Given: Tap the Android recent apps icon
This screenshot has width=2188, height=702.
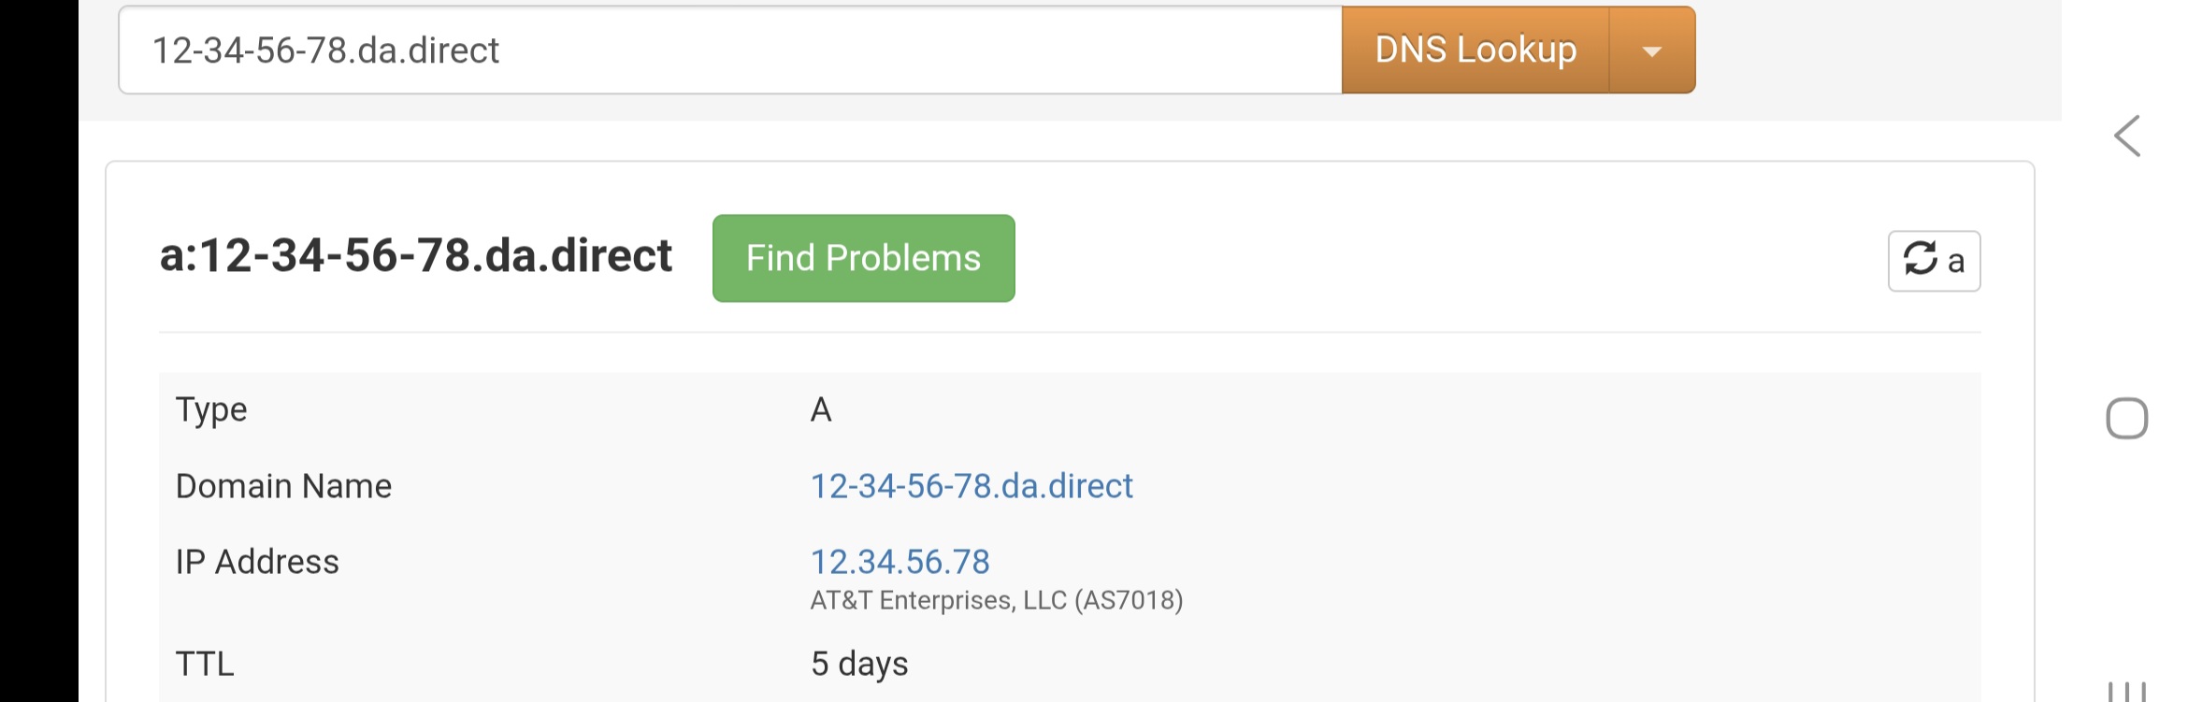Looking at the screenshot, I should pos(2126,692).
